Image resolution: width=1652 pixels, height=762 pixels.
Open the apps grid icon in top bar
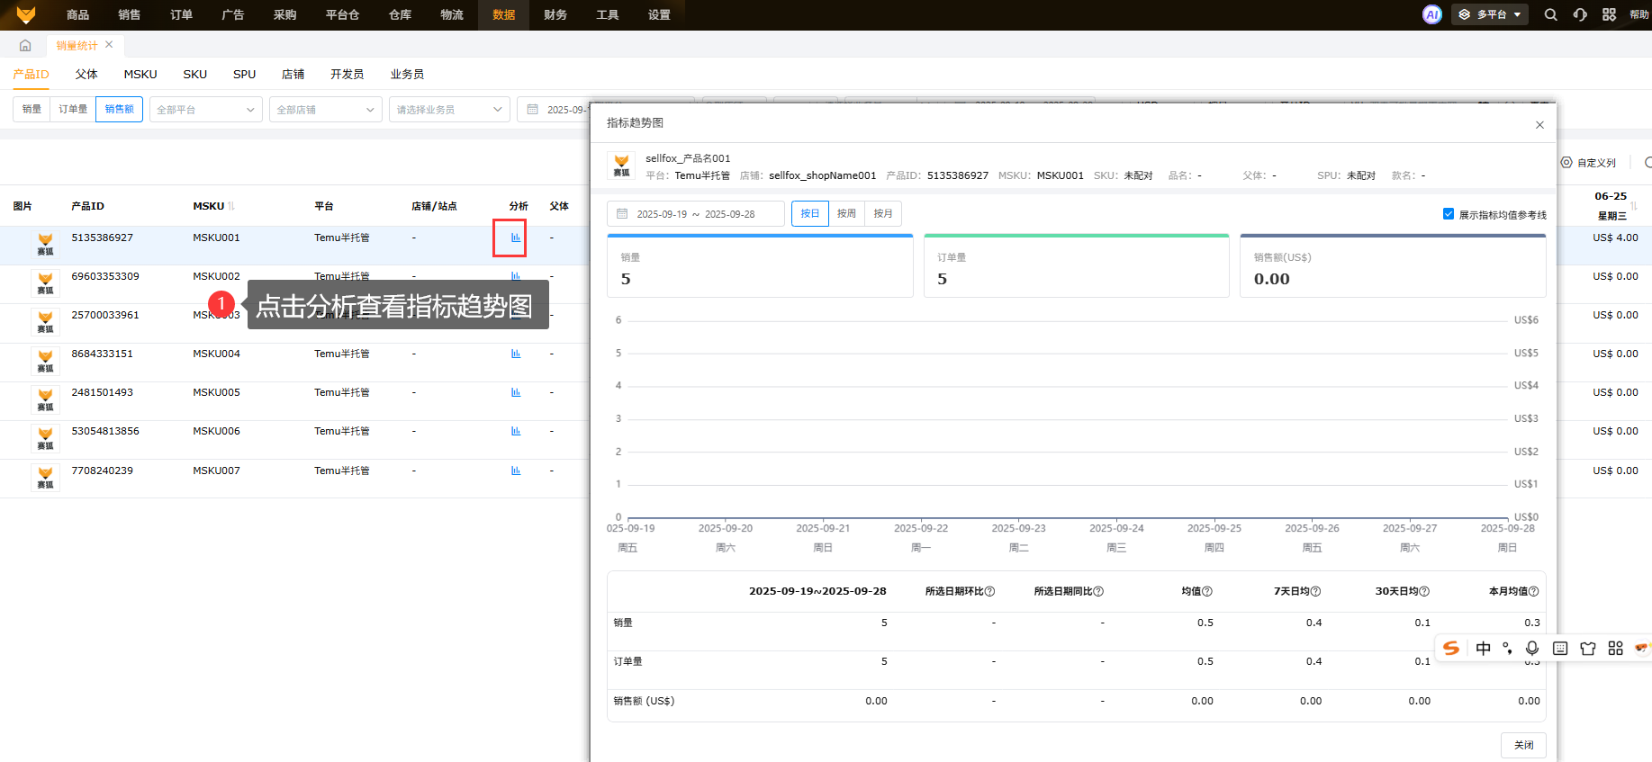point(1609,14)
